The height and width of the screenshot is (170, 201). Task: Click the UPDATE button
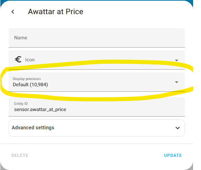point(173,156)
